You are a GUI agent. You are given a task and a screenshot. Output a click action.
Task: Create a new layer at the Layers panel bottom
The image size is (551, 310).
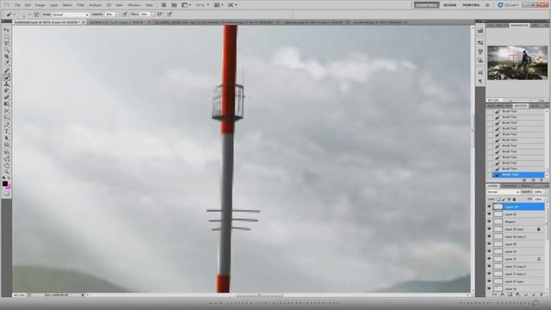(534, 294)
